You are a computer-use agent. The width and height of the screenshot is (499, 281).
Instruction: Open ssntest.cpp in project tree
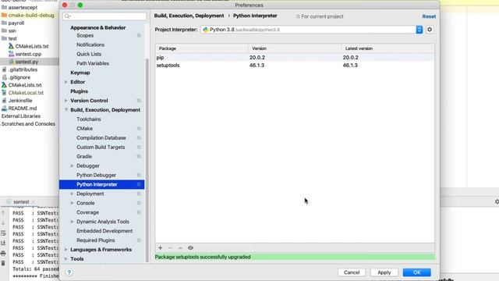(x=28, y=54)
